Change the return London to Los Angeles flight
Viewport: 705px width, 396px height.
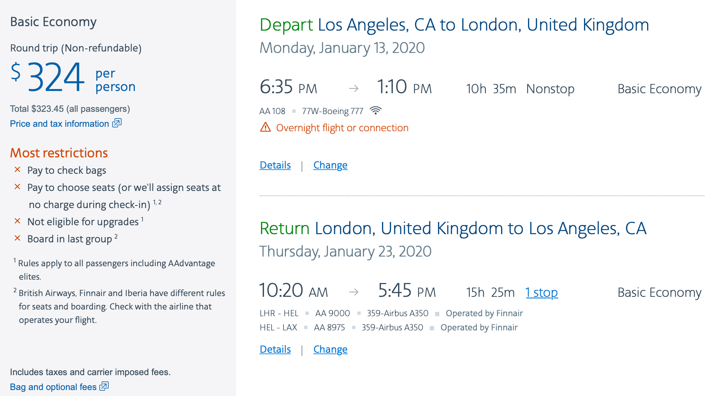pyautogui.click(x=330, y=349)
